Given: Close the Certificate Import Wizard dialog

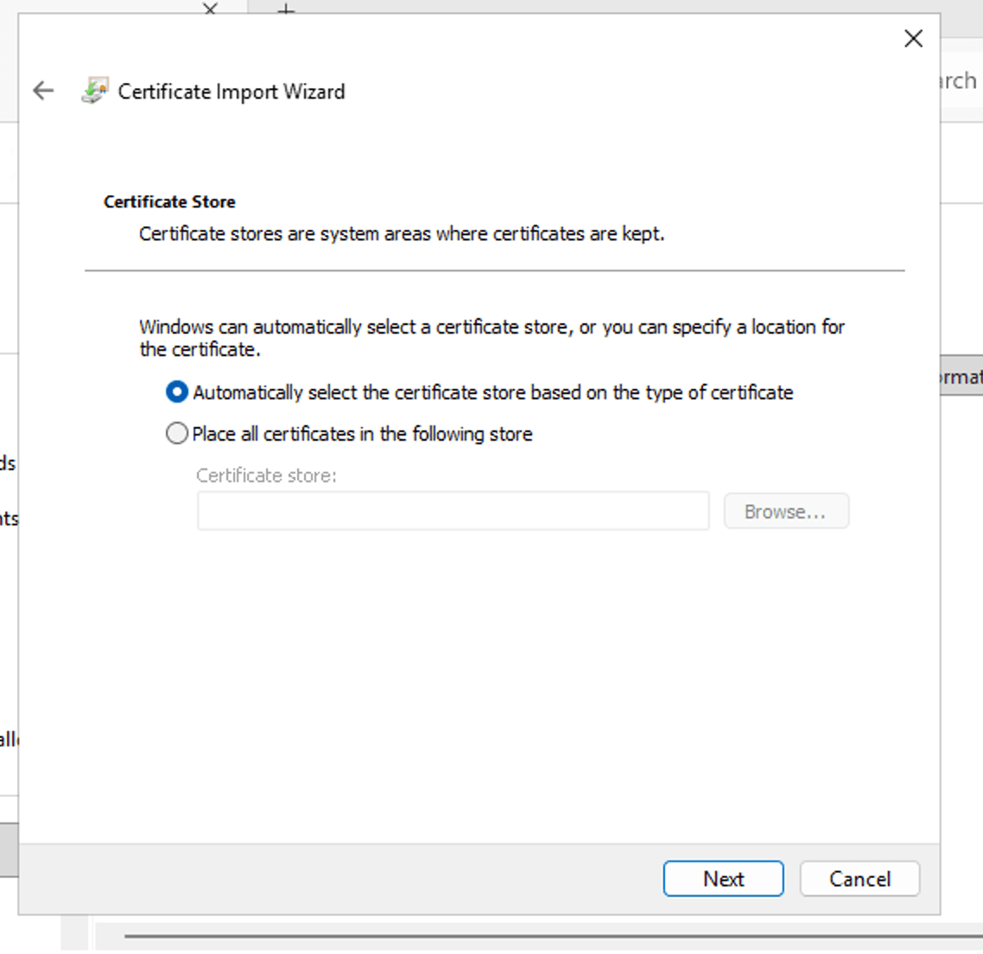Looking at the screenshot, I should tap(913, 38).
